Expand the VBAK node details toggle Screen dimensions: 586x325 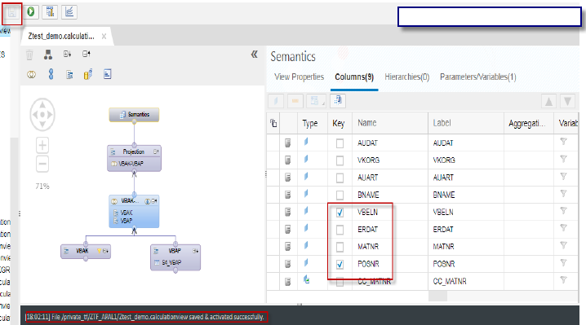point(106,251)
